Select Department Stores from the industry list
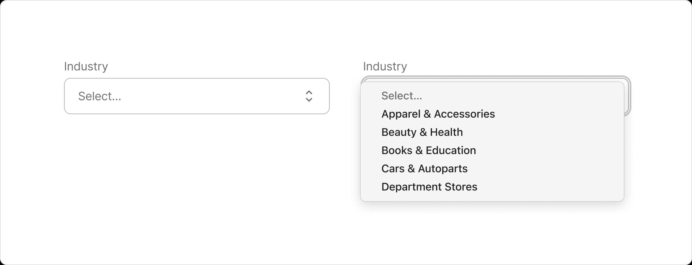This screenshot has width=692, height=265. coord(429,187)
